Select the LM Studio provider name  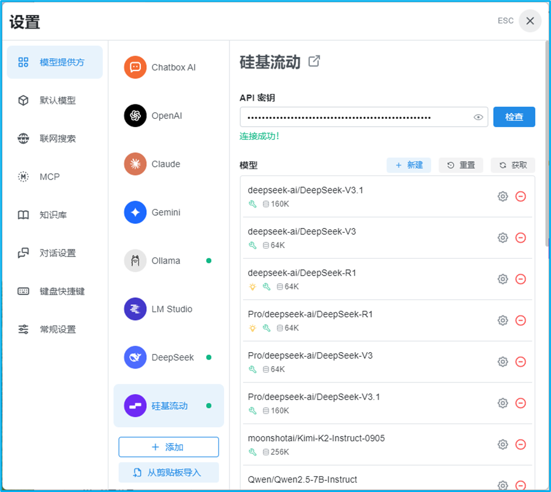[x=172, y=309]
